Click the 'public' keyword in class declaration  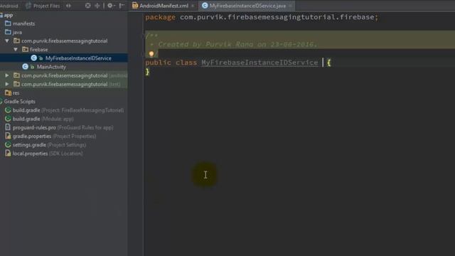[158, 63]
